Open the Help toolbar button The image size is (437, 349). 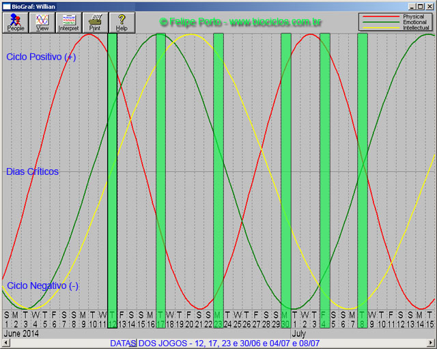coord(122,23)
